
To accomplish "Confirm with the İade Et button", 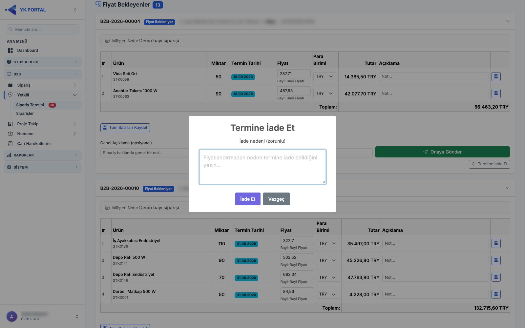I will (x=248, y=199).
